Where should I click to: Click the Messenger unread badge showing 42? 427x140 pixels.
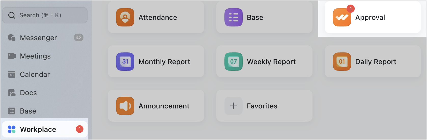pos(79,38)
